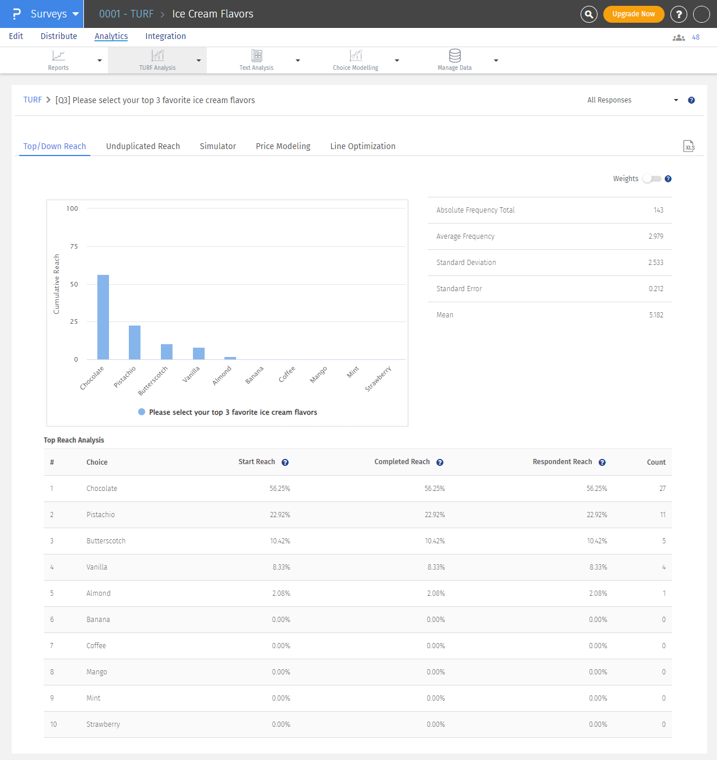717x760 pixels.
Task: Click the Upgrade Now button
Action: click(634, 13)
